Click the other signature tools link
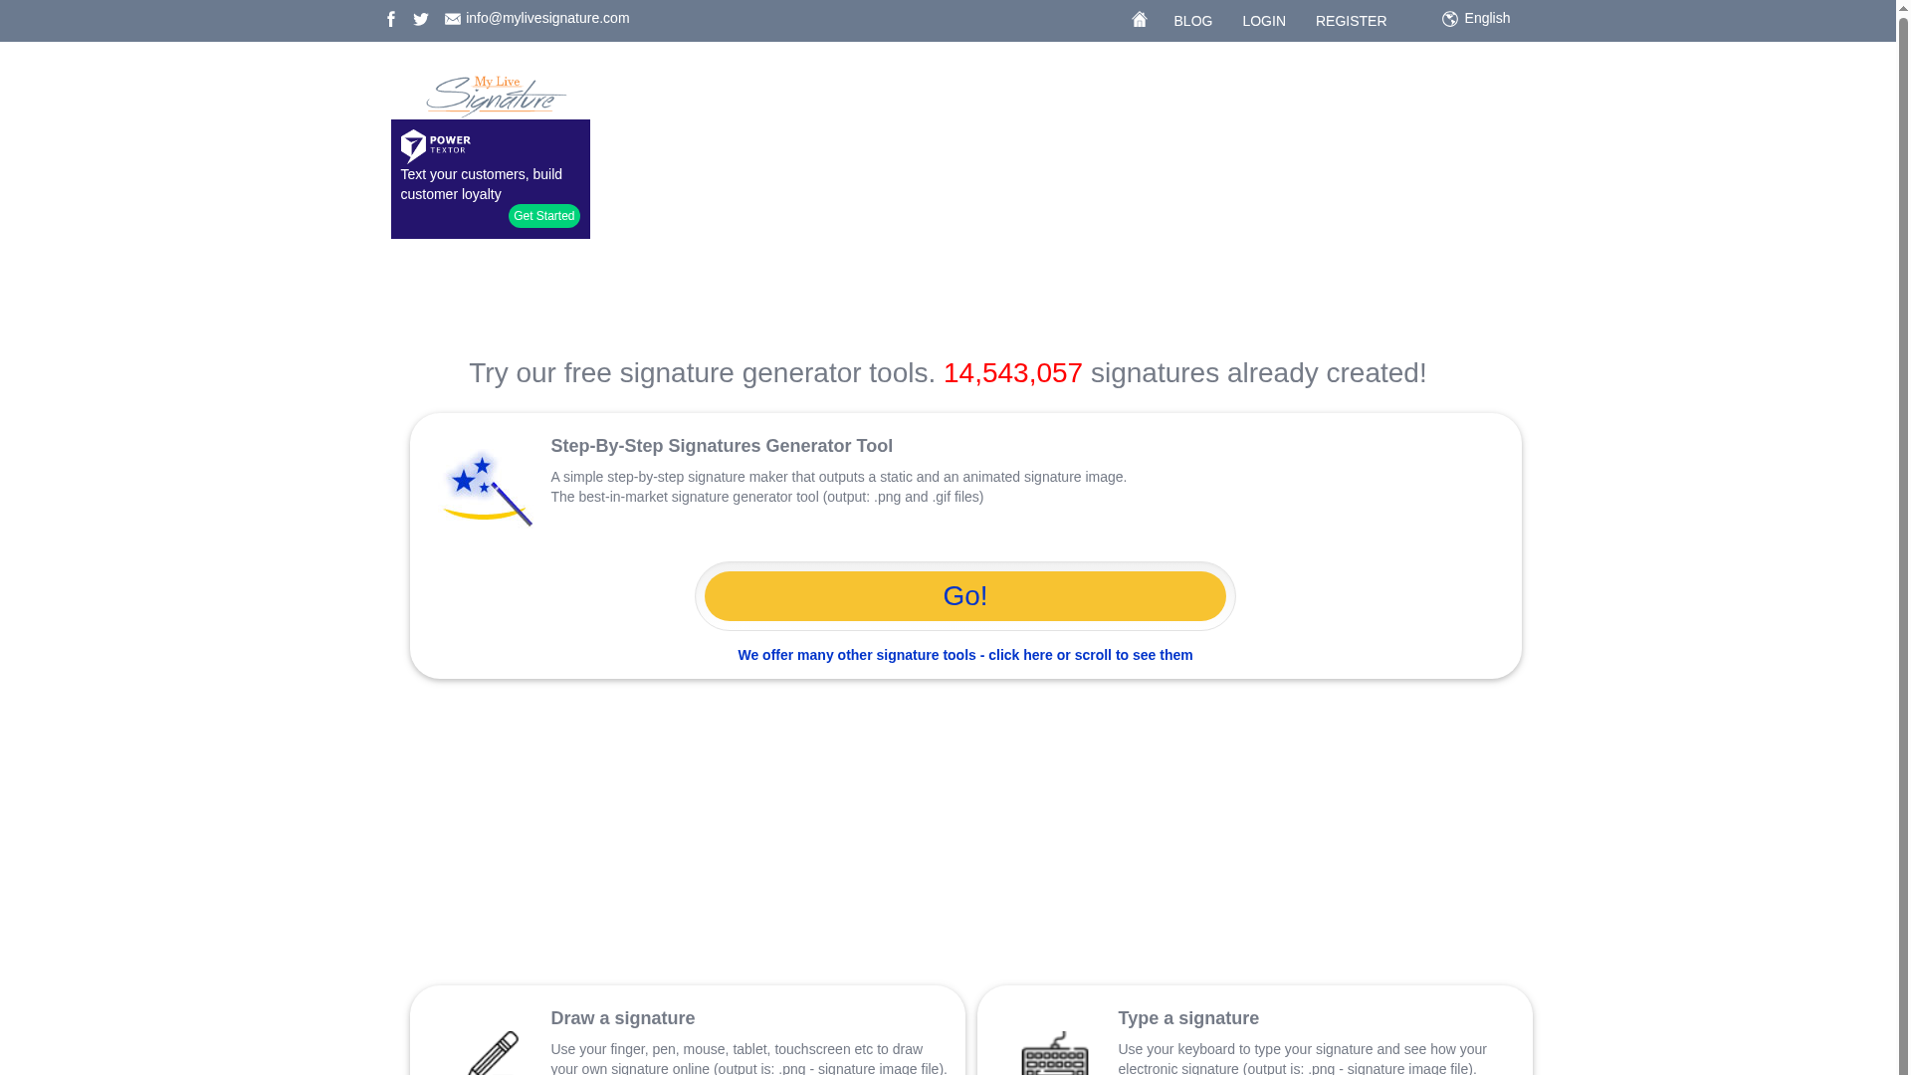Viewport: 1911px width, 1075px height. [965, 655]
